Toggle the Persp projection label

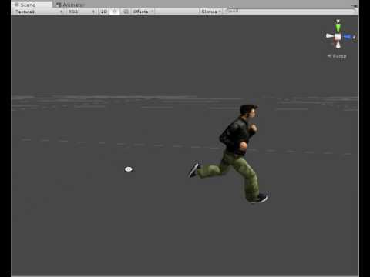click(337, 56)
